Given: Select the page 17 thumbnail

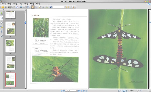Looking at the screenshot, I should click(x=10, y=15).
